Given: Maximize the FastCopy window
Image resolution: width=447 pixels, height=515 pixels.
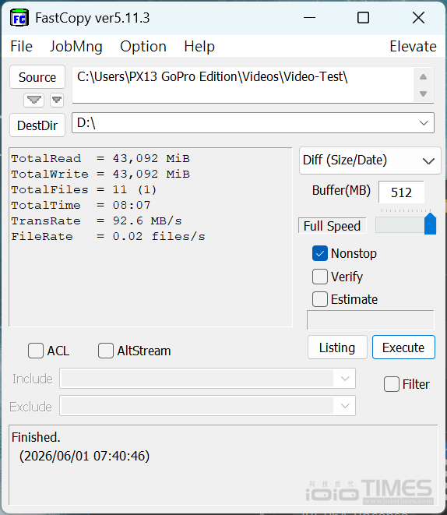Looking at the screenshot, I should [363, 18].
